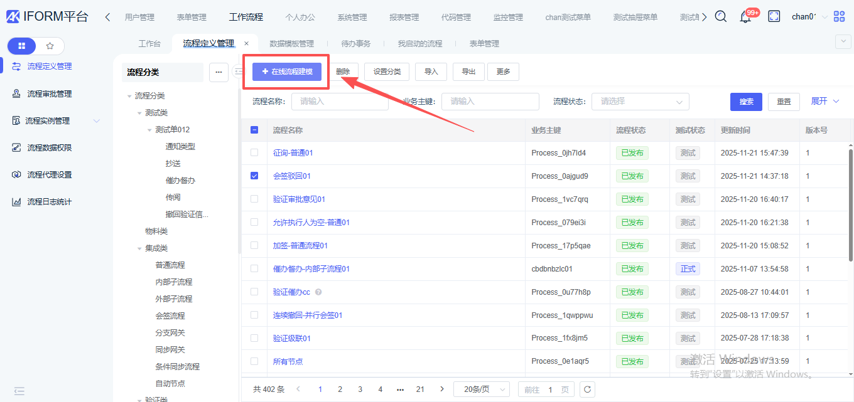Open the notification bell with 99+ badge
The height and width of the screenshot is (402, 854).
click(x=745, y=18)
